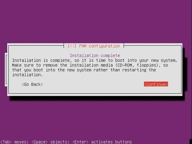Click the hidden dialog edge behind left side

(x=6, y=70)
